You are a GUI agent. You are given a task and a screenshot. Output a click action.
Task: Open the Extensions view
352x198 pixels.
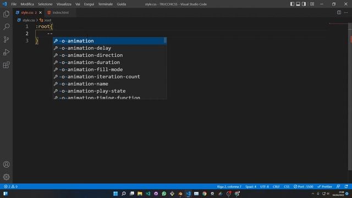coord(6,65)
